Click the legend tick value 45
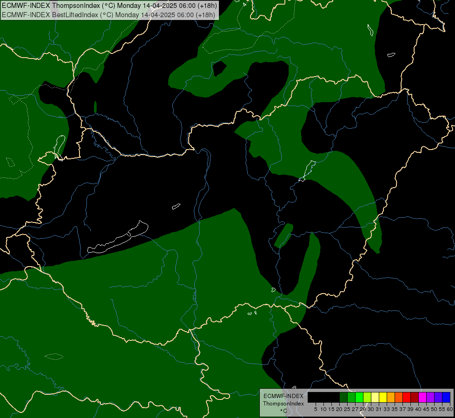 426,409
